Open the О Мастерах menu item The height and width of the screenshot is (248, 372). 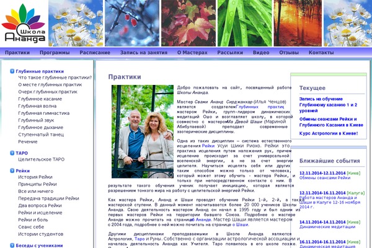192,53
